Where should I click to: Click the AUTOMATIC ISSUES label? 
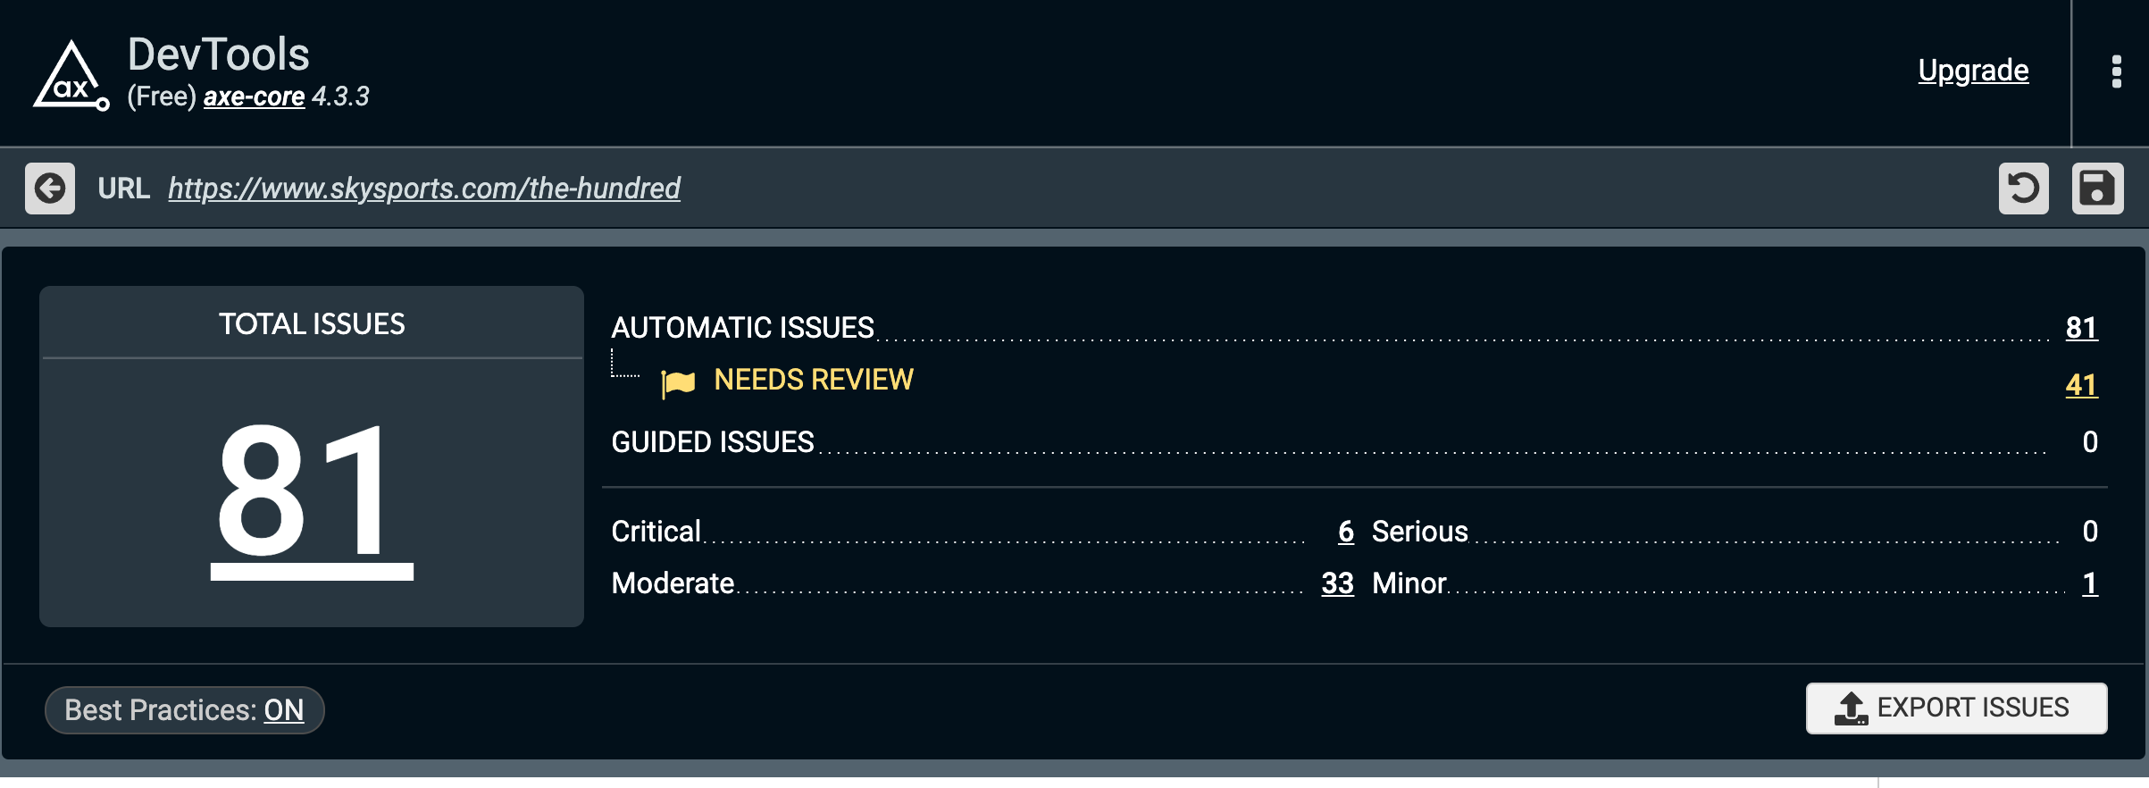[x=742, y=328]
